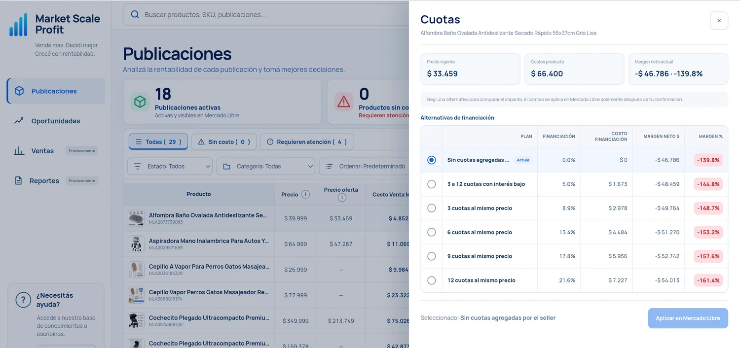Click Cepillo Vapor Perros Gatos Masajeador Re… title
This screenshot has height=348, width=740.
209,292
